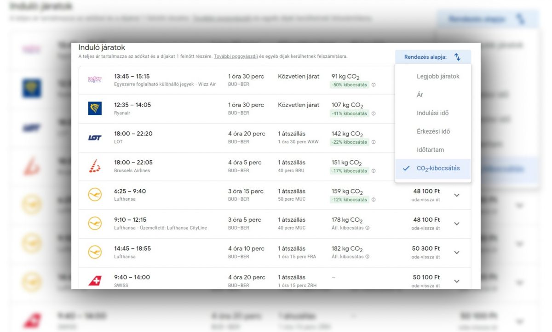Expand the 14:45 – 18:55 Lufthansa flight details
Image resolution: width=552 pixels, height=332 pixels.
[456, 252]
